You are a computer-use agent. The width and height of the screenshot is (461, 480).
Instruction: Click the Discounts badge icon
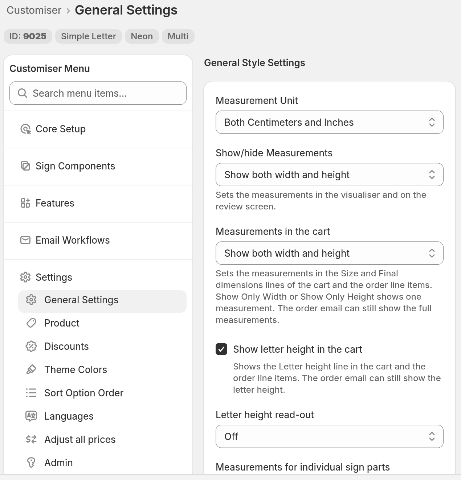31,346
